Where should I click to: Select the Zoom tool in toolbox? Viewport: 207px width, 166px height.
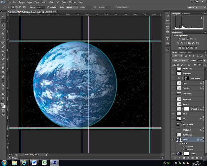(3, 98)
